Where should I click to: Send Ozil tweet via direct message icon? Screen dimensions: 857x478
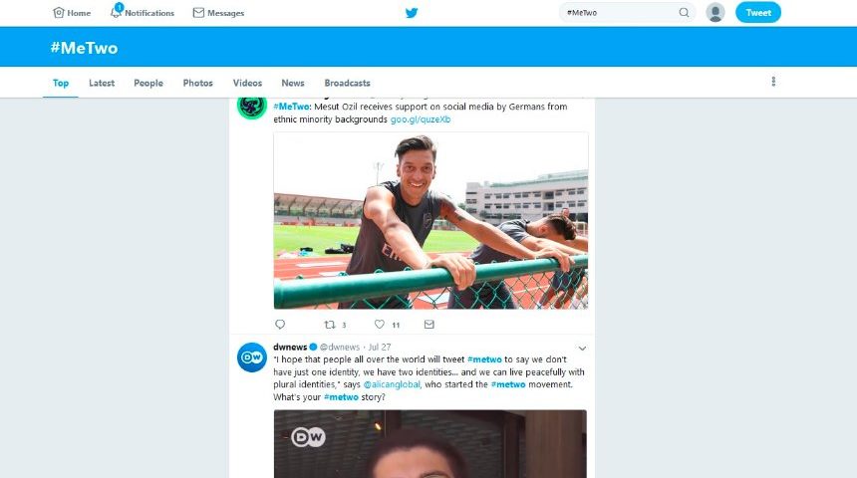point(429,325)
